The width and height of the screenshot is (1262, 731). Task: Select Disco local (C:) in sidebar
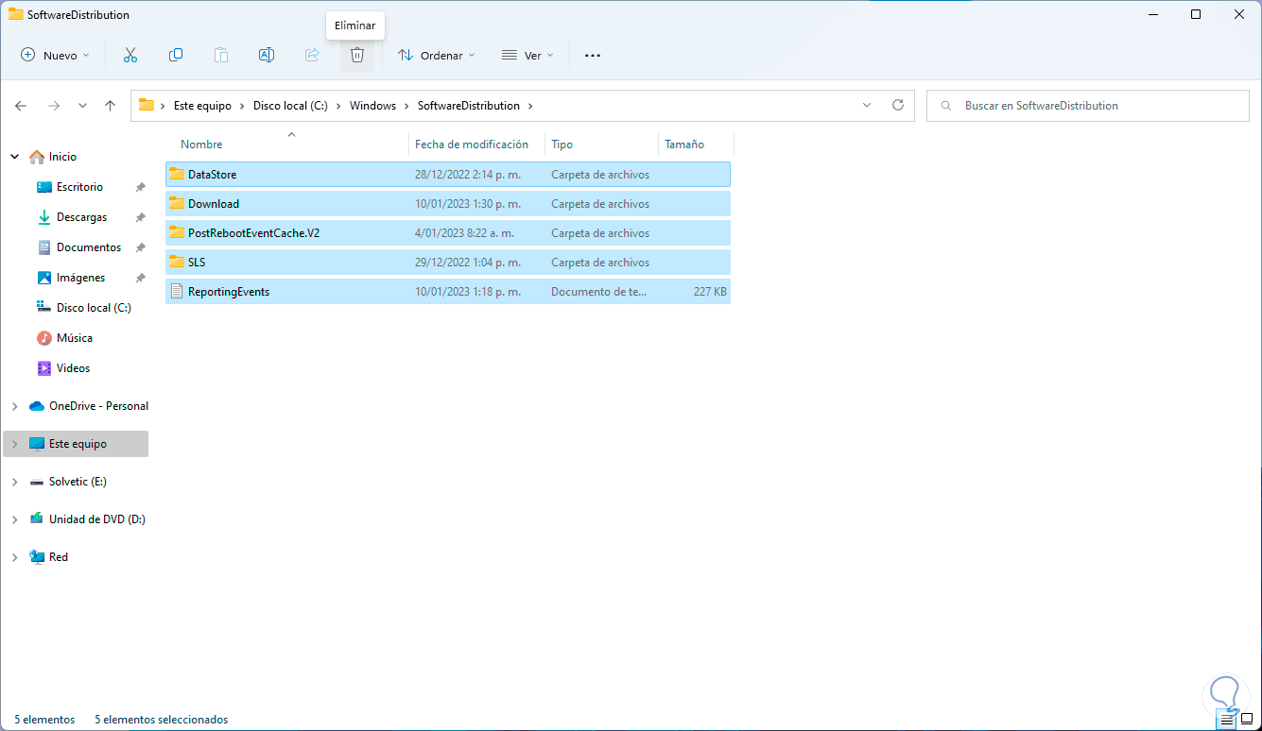coord(94,308)
